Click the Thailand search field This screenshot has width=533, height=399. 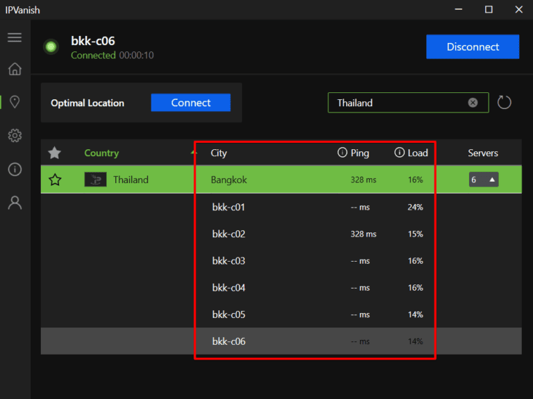pos(396,103)
